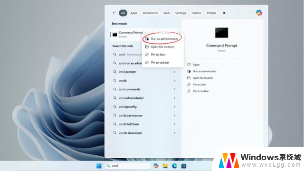Image resolution: width=304 pixels, height=171 pixels.
Task: Open Copilot icon in search panel corner
Action: click(x=259, y=13)
